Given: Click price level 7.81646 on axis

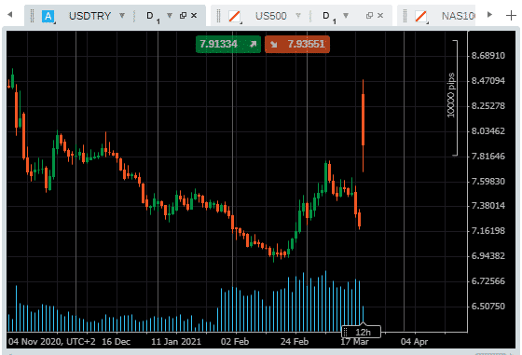Looking at the screenshot, I should point(488,157).
